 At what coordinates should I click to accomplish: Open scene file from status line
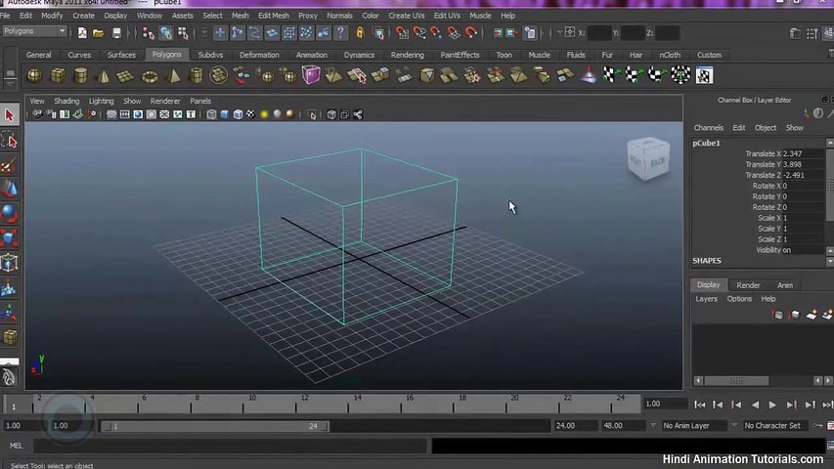(99, 33)
